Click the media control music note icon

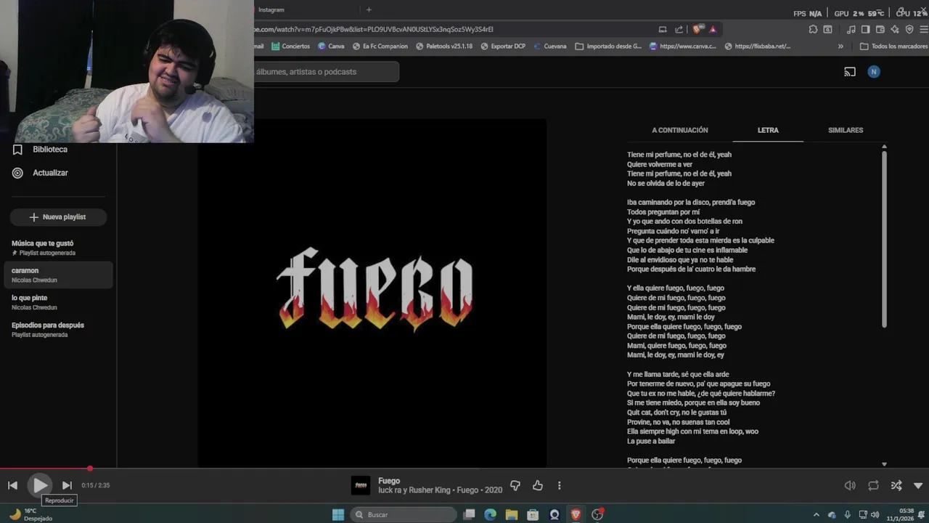(x=851, y=29)
